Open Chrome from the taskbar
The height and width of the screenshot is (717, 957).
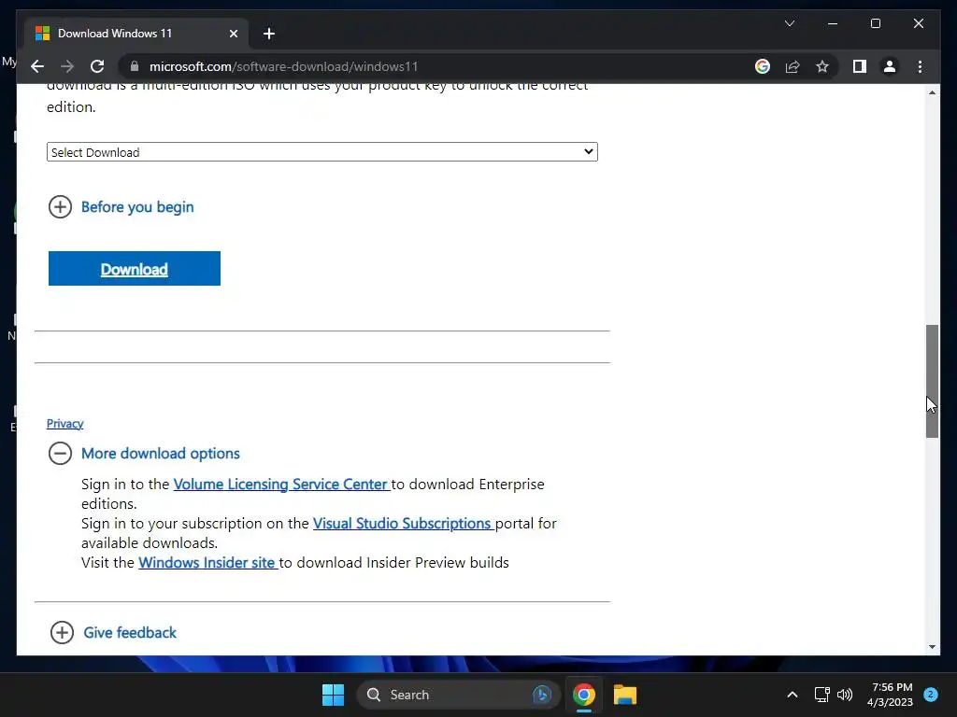(x=584, y=695)
